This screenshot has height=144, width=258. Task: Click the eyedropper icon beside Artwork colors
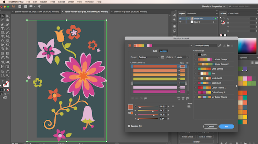[219, 45]
